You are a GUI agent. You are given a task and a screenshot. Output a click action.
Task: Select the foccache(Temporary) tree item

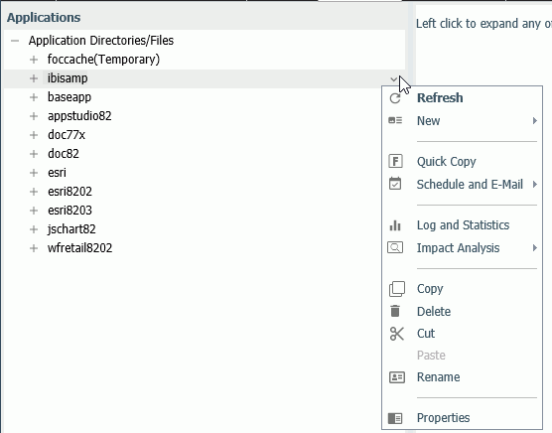(x=103, y=60)
